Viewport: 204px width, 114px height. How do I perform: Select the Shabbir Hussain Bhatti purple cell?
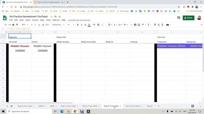tap(171, 46)
